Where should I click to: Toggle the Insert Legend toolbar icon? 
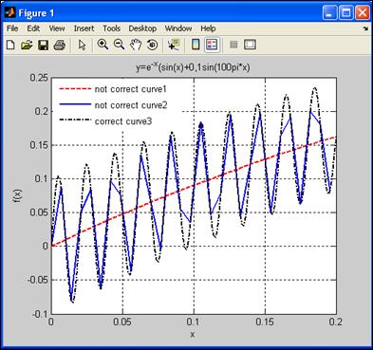point(212,45)
